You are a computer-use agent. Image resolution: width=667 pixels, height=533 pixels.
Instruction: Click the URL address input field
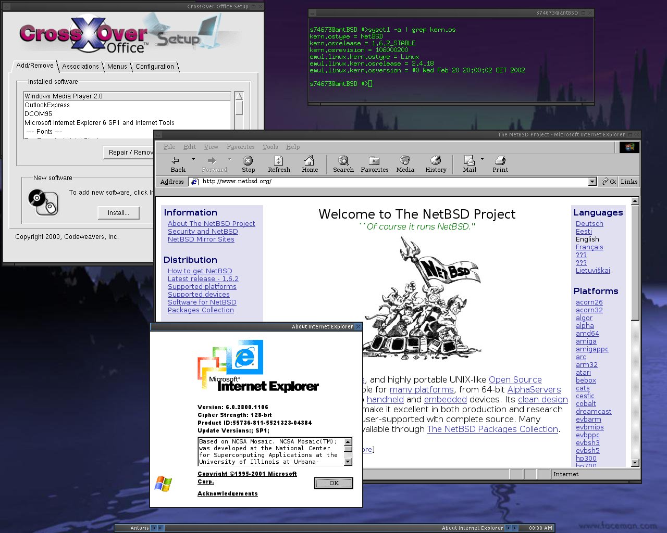[x=391, y=182]
